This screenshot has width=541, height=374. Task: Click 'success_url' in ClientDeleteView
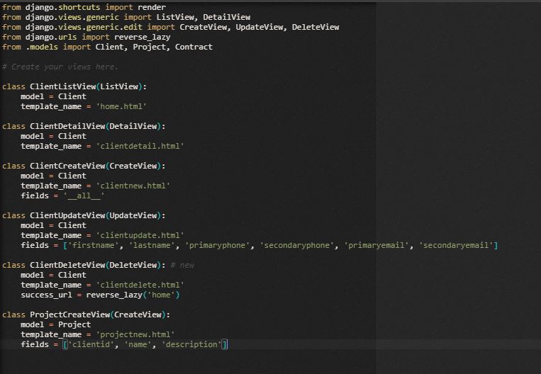[46, 295]
